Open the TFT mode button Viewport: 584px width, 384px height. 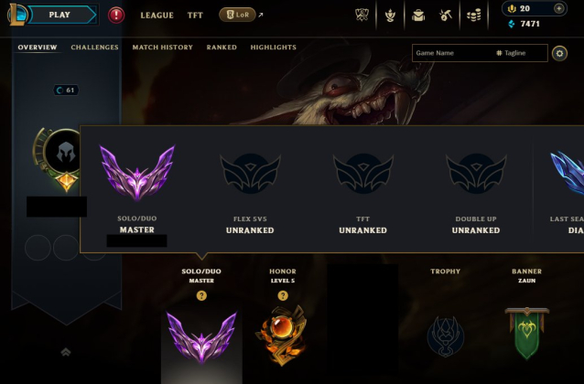[x=195, y=16]
